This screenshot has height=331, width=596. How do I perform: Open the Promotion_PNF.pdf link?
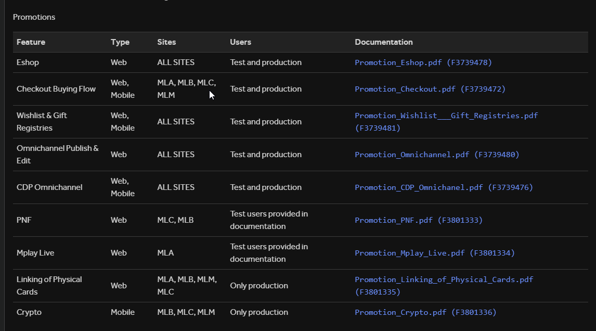(419, 220)
